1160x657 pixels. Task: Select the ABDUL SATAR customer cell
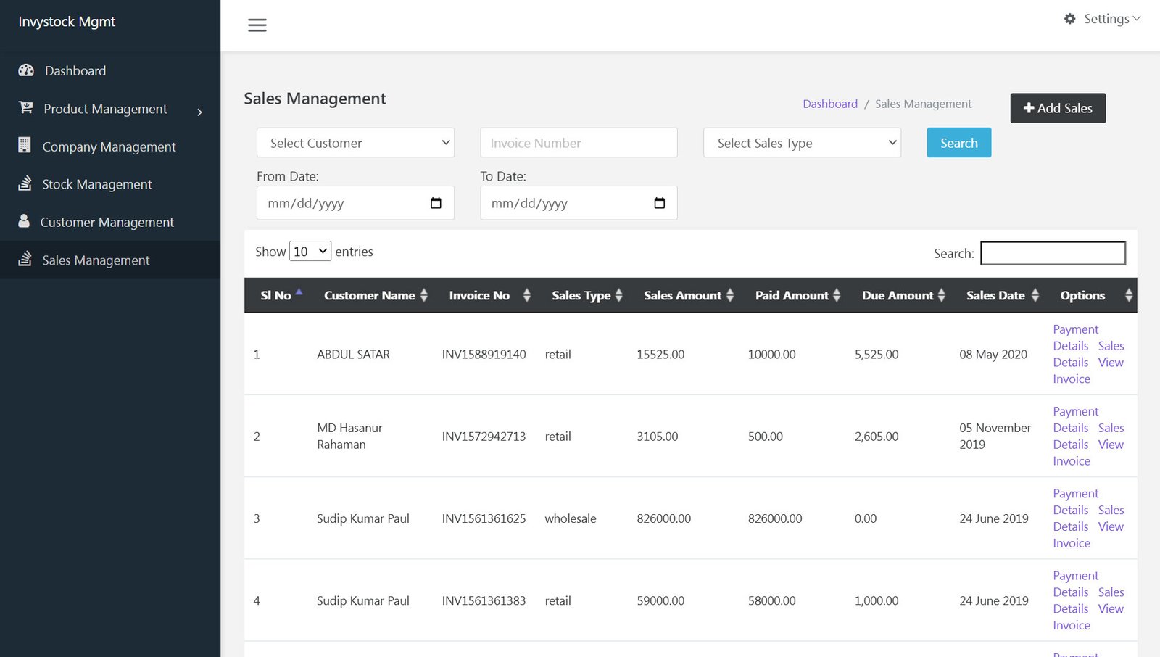pyautogui.click(x=353, y=355)
